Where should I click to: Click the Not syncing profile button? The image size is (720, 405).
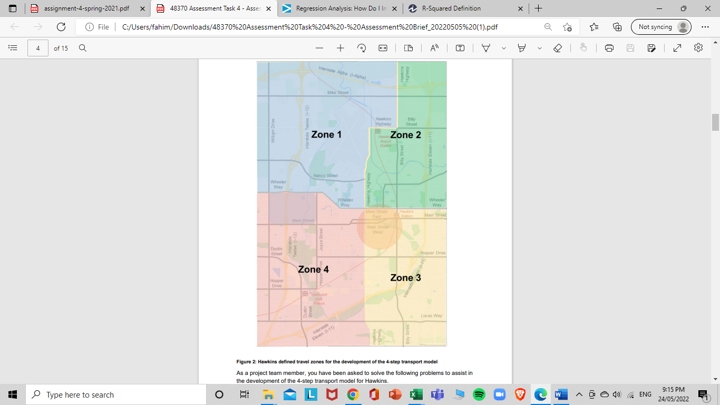coord(661,27)
